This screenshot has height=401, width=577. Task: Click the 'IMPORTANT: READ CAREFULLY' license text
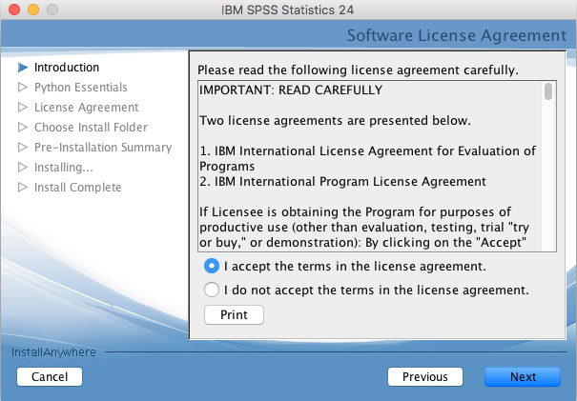(x=291, y=90)
